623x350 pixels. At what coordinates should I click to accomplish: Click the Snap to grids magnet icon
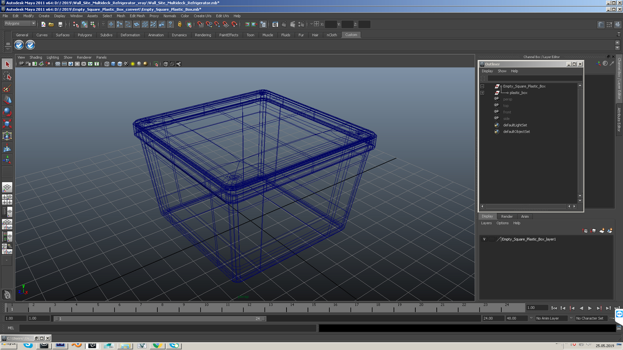(x=201, y=24)
